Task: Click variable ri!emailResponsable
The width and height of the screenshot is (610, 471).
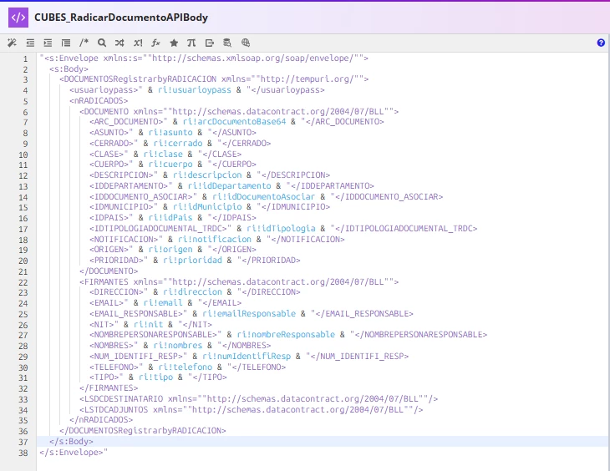Action: click(249, 314)
